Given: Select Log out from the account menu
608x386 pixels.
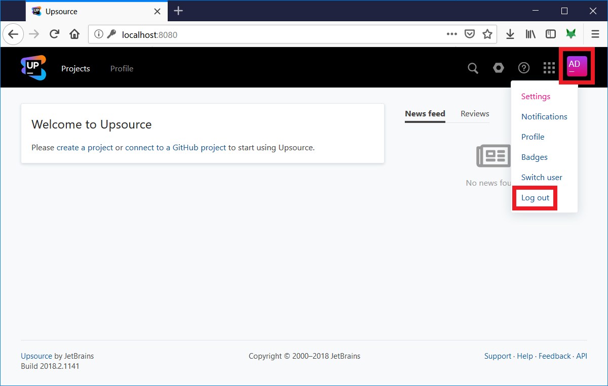Looking at the screenshot, I should click(535, 197).
